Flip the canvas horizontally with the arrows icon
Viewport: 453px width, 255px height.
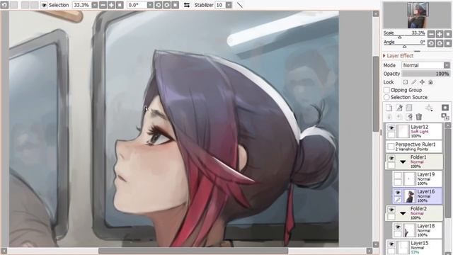(x=187, y=5)
